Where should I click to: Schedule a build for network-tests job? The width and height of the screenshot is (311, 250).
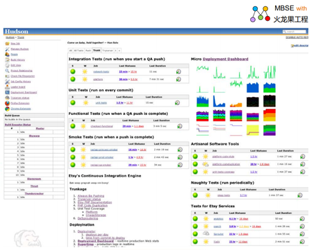178,72
